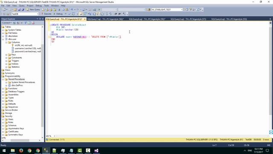Open the File menu
Image resolution: width=273 pixels, height=154 pixels.
pyautogui.click(x=3, y=6)
